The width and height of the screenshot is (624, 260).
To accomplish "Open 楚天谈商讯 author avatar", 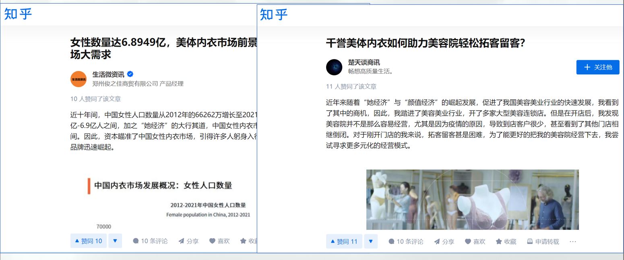I will (x=334, y=67).
